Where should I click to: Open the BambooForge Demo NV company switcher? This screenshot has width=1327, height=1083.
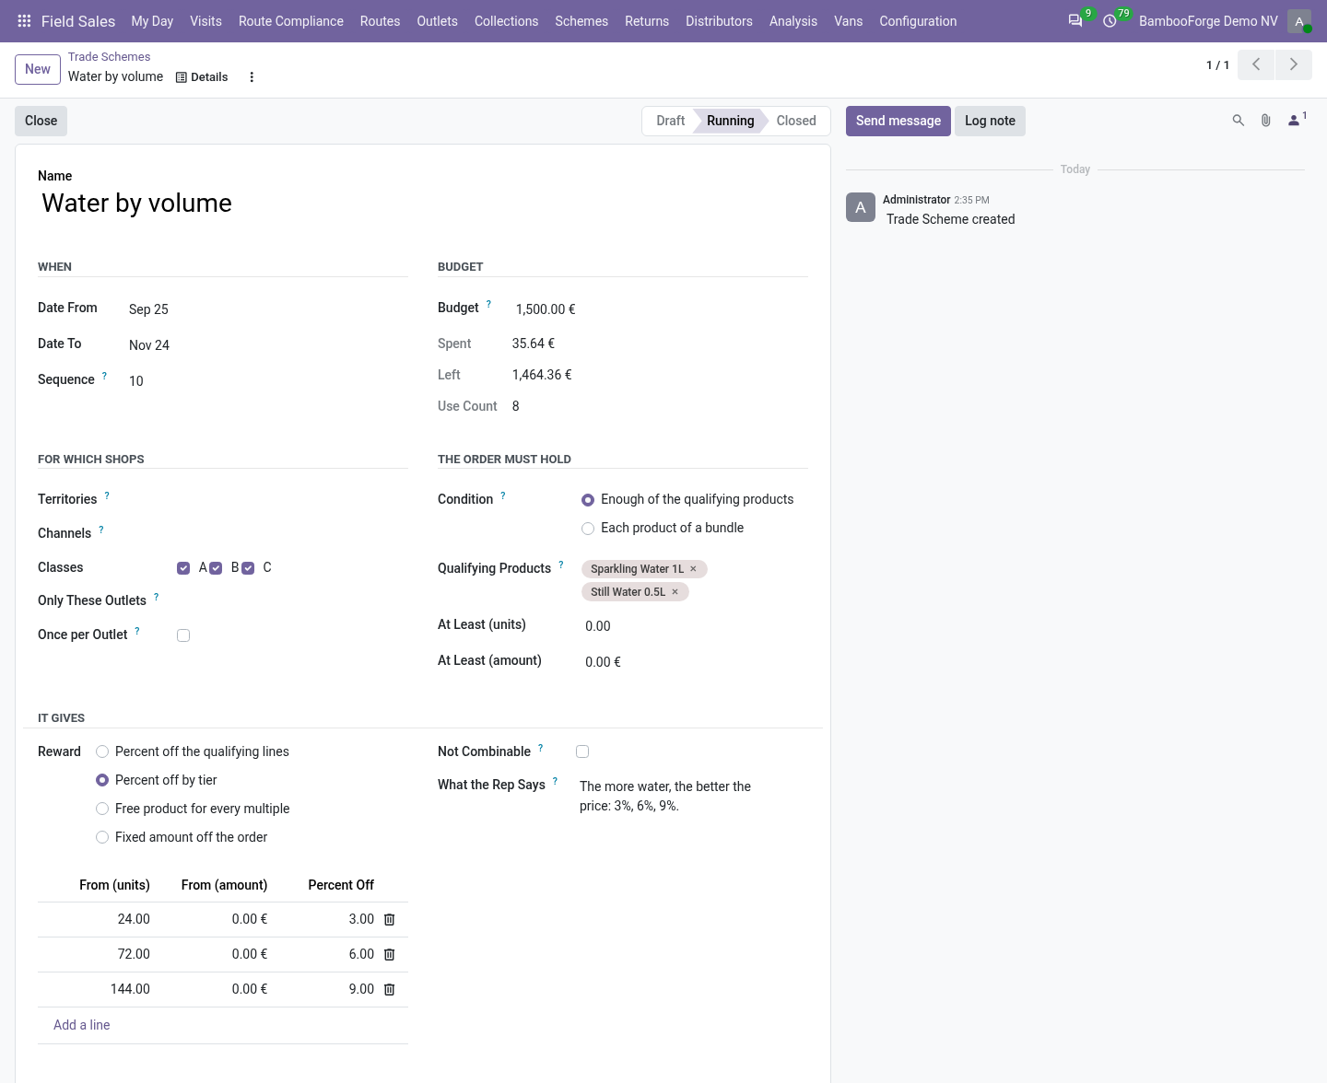(1208, 21)
